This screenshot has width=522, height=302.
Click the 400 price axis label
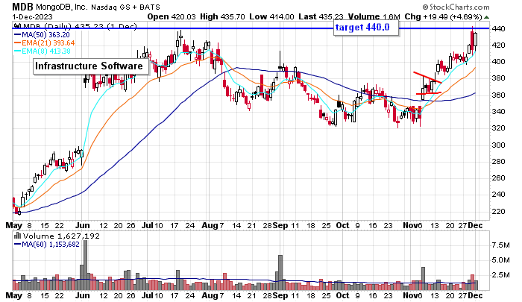tap(499, 62)
